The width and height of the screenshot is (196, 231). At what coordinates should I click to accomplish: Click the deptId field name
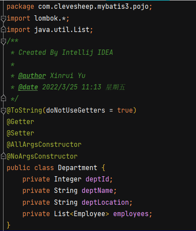coord(97,179)
